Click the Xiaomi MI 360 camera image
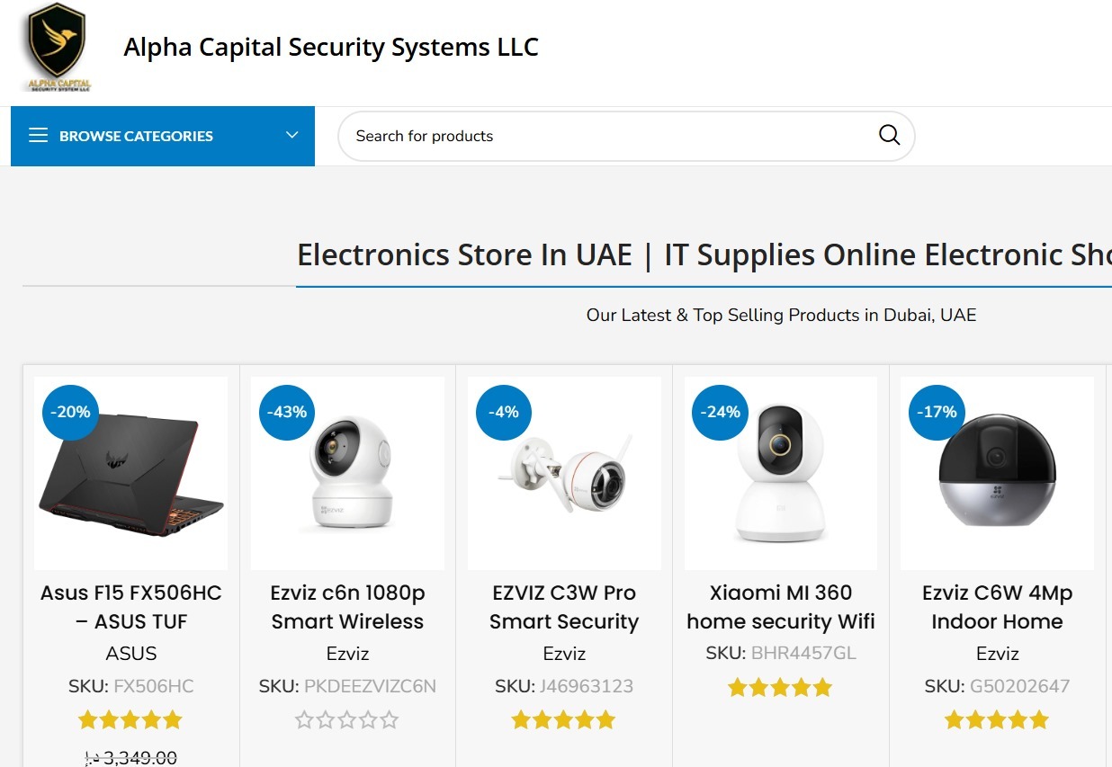The width and height of the screenshot is (1112, 767). pos(780,475)
